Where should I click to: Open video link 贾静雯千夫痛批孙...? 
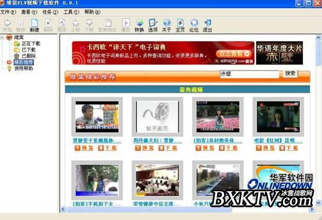click(97, 140)
